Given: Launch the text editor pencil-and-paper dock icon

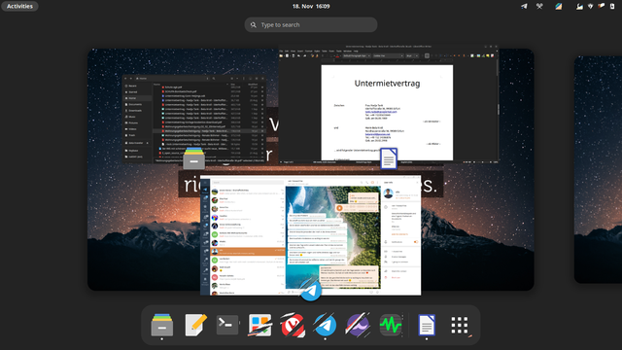Looking at the screenshot, I should (195, 325).
